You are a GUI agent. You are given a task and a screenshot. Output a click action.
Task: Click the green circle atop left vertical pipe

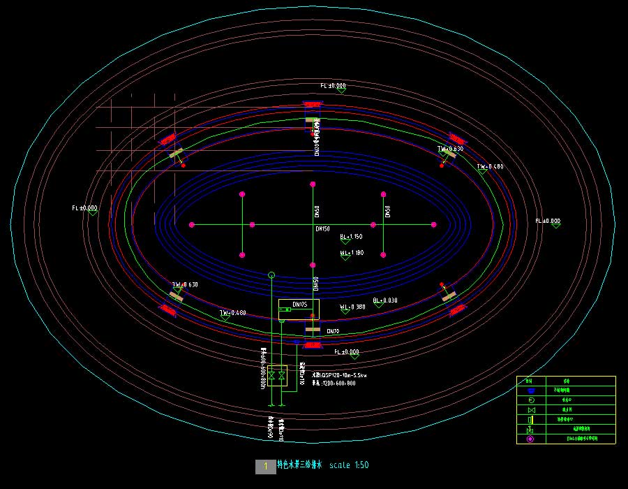pyautogui.click(x=271, y=275)
